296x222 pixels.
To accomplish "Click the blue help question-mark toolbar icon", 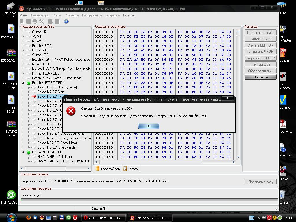I will pyautogui.click(x=66, y=21).
